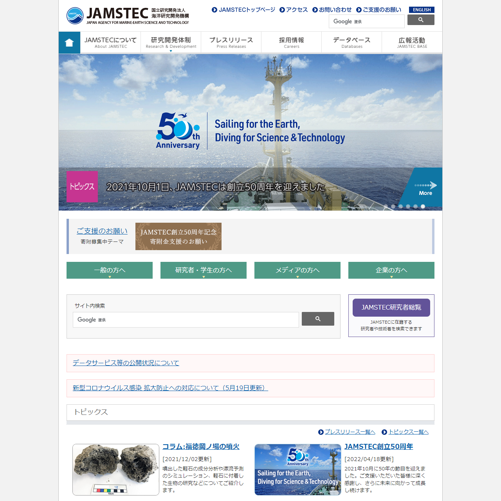This screenshot has height=501, width=501.
Task: Go to the home icon in navigation bar
Action: (69, 43)
